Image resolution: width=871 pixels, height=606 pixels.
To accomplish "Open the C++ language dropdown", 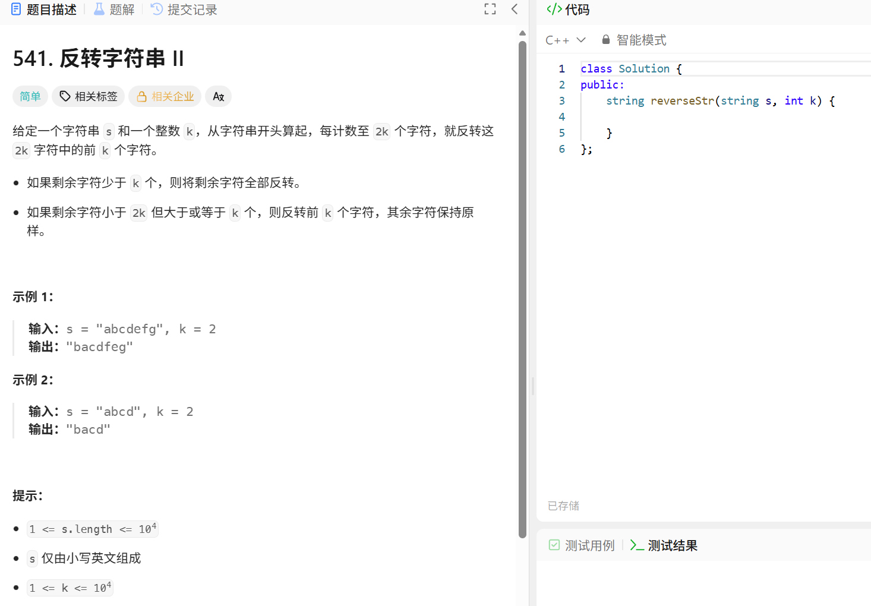I will [566, 39].
